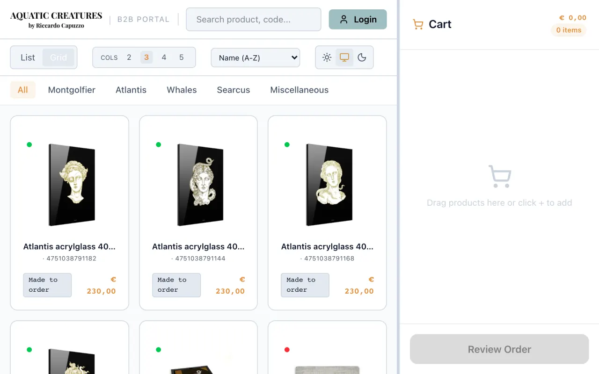Viewport: 599px width, 374px height.
Task: Set grid columns to 4
Action: point(164,58)
